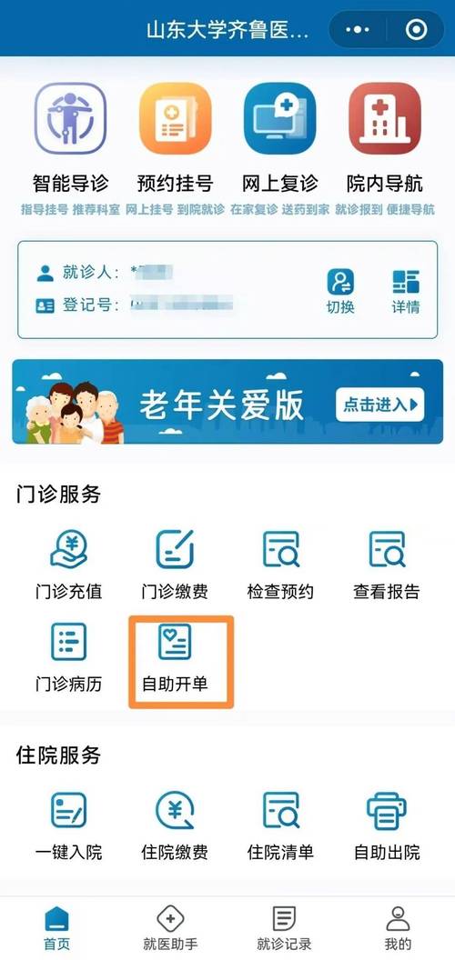Select 门诊缴费 outpatient payment icon
The height and width of the screenshot is (960, 455).
click(175, 564)
